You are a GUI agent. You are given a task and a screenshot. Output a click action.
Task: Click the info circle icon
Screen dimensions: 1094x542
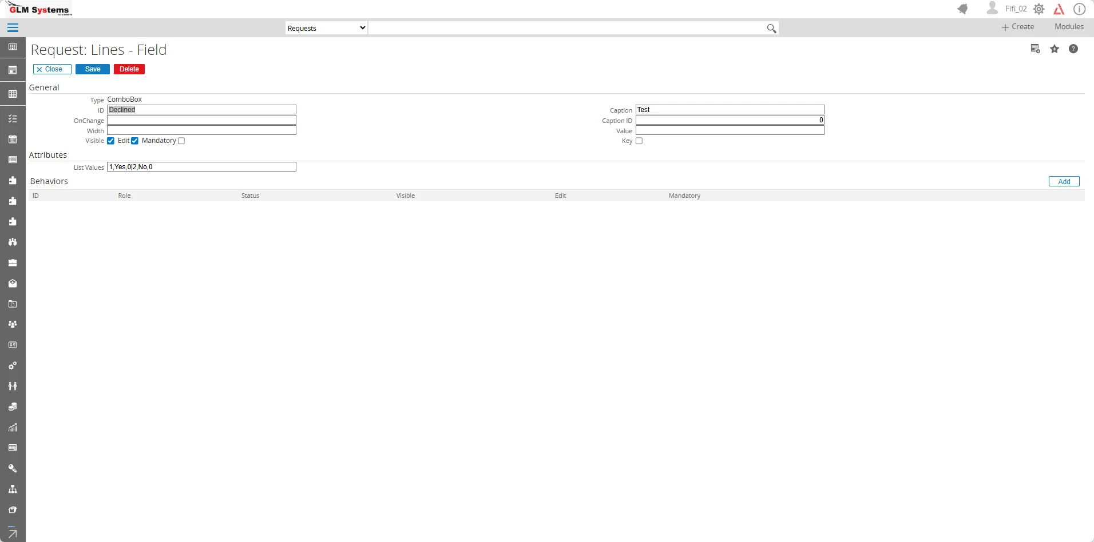(x=1079, y=9)
